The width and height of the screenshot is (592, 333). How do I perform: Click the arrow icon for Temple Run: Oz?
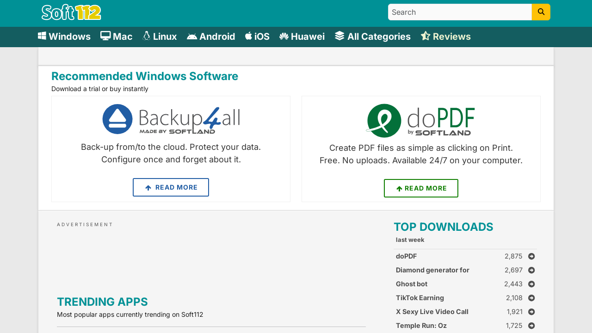click(531, 326)
